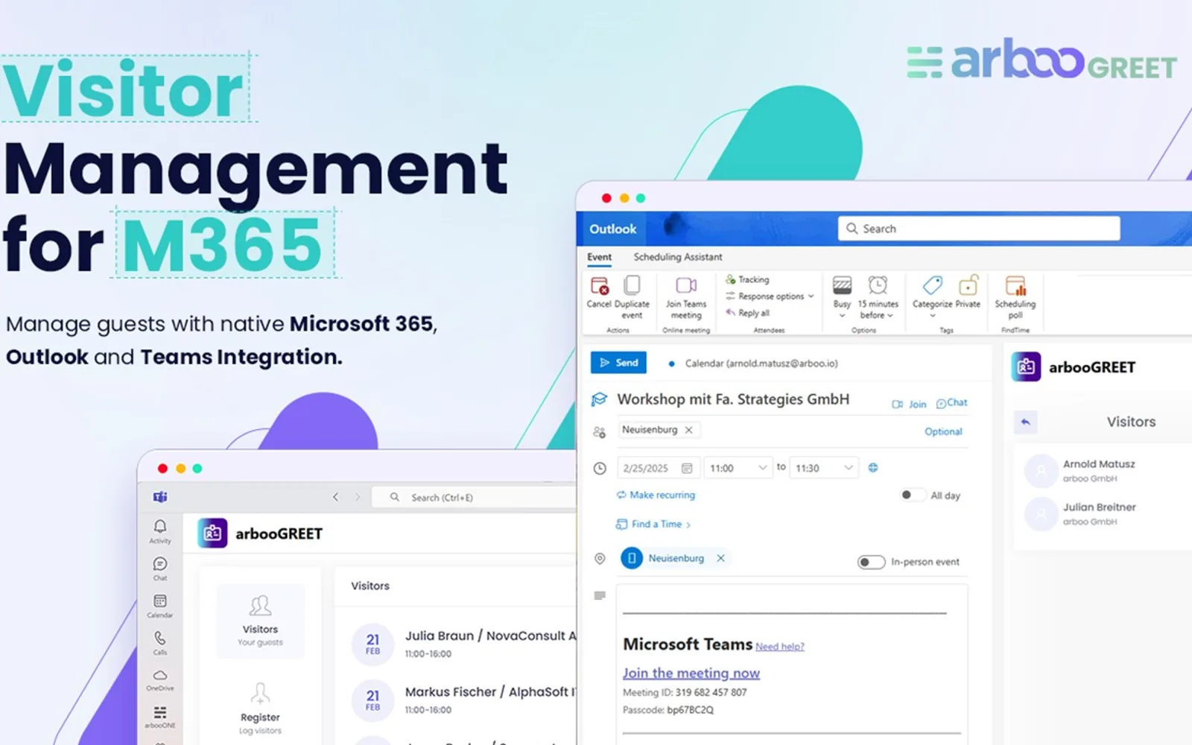The image size is (1192, 745).
Task: Click the Join the meeting now link
Action: click(691, 673)
